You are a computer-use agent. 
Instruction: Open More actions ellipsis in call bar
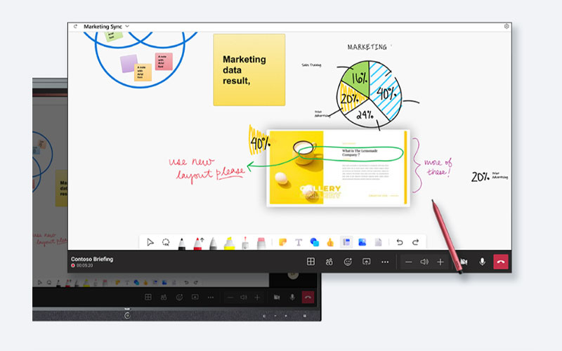pyautogui.click(x=385, y=262)
